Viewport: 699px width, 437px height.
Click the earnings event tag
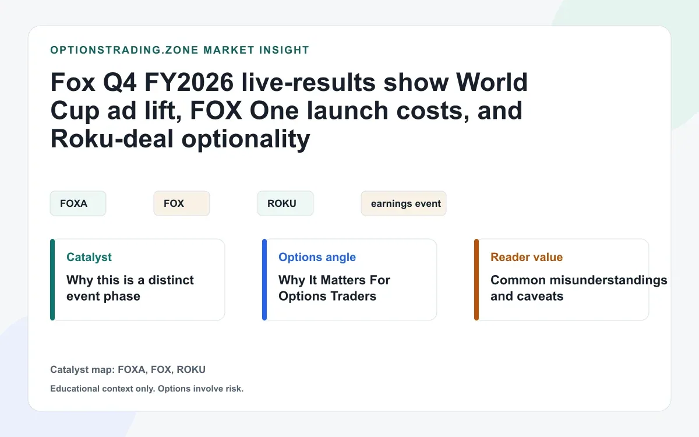coord(404,203)
